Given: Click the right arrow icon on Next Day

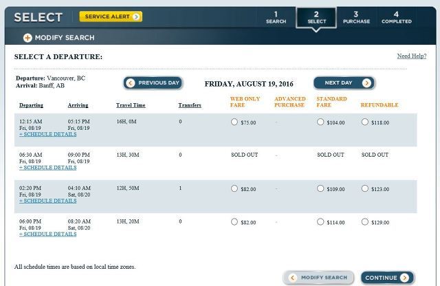Looking at the screenshot, I should (x=366, y=82).
